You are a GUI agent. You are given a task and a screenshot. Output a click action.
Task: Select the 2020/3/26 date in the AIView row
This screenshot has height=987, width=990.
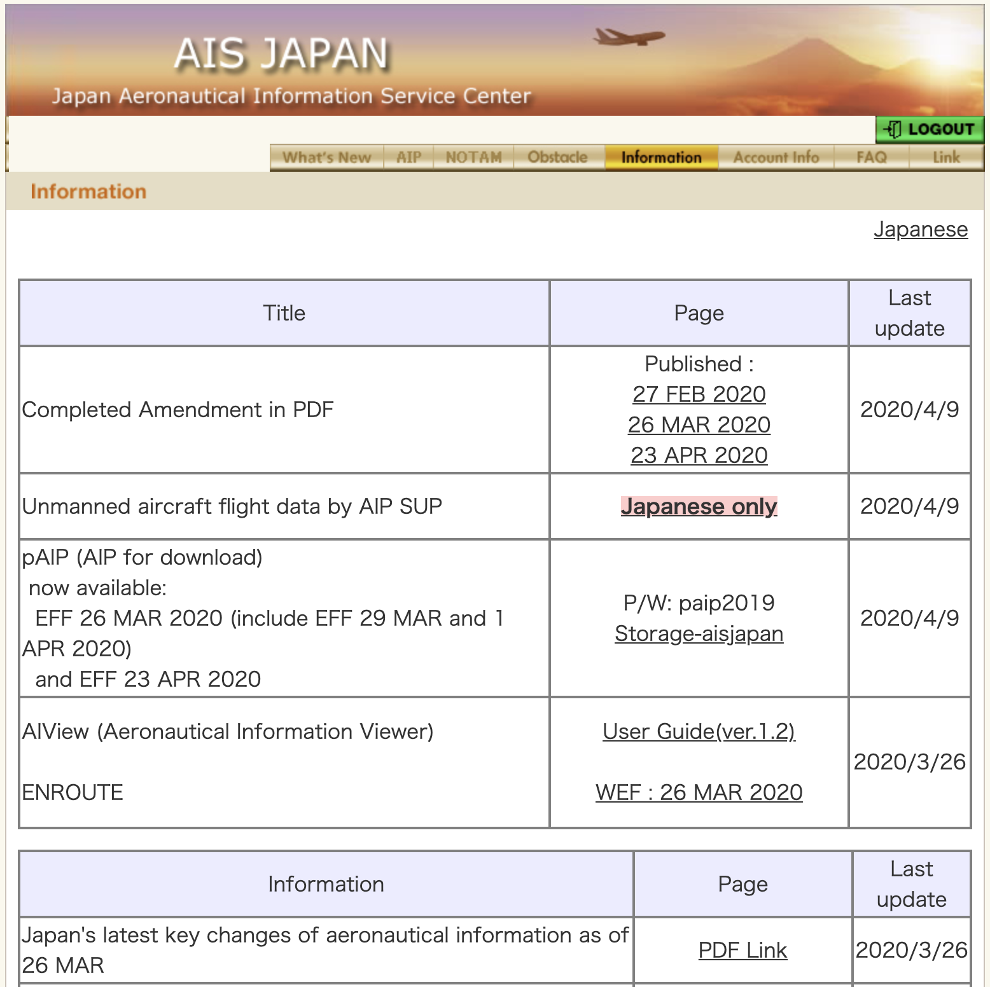pyautogui.click(x=910, y=762)
